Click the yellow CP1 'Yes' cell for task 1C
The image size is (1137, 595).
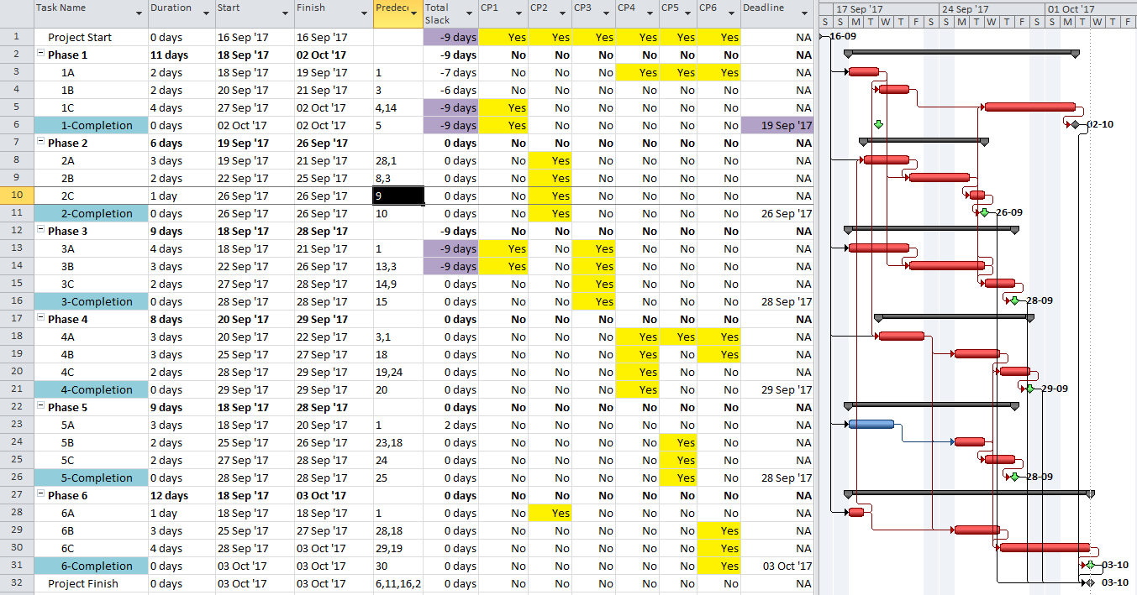pos(503,107)
